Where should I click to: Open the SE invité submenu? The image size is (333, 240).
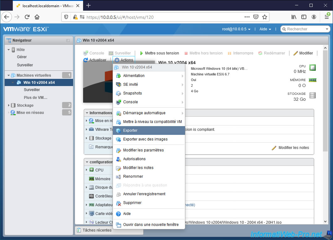point(149,84)
